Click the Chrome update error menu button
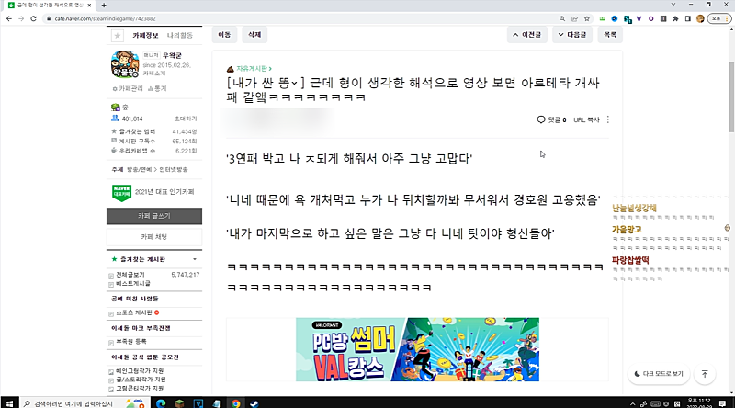This screenshot has width=735, height=408. [x=719, y=18]
